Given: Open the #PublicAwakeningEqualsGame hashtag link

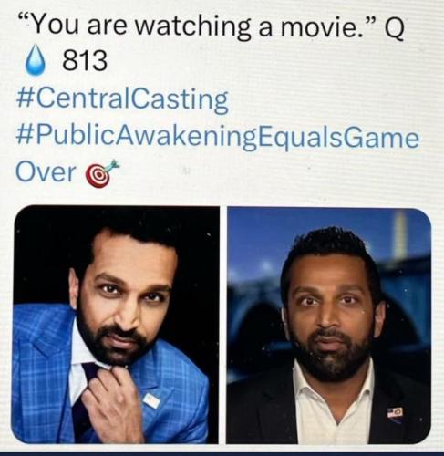Looking at the screenshot, I should click(217, 138).
